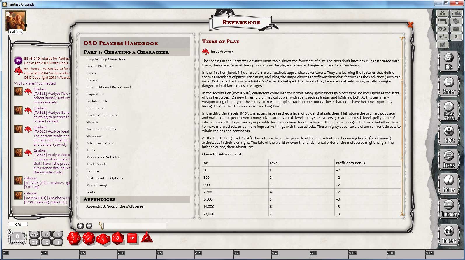Viewport: 465px width, 260px height.
Task: Collapse all entries with the minus button
Action: coord(89,226)
